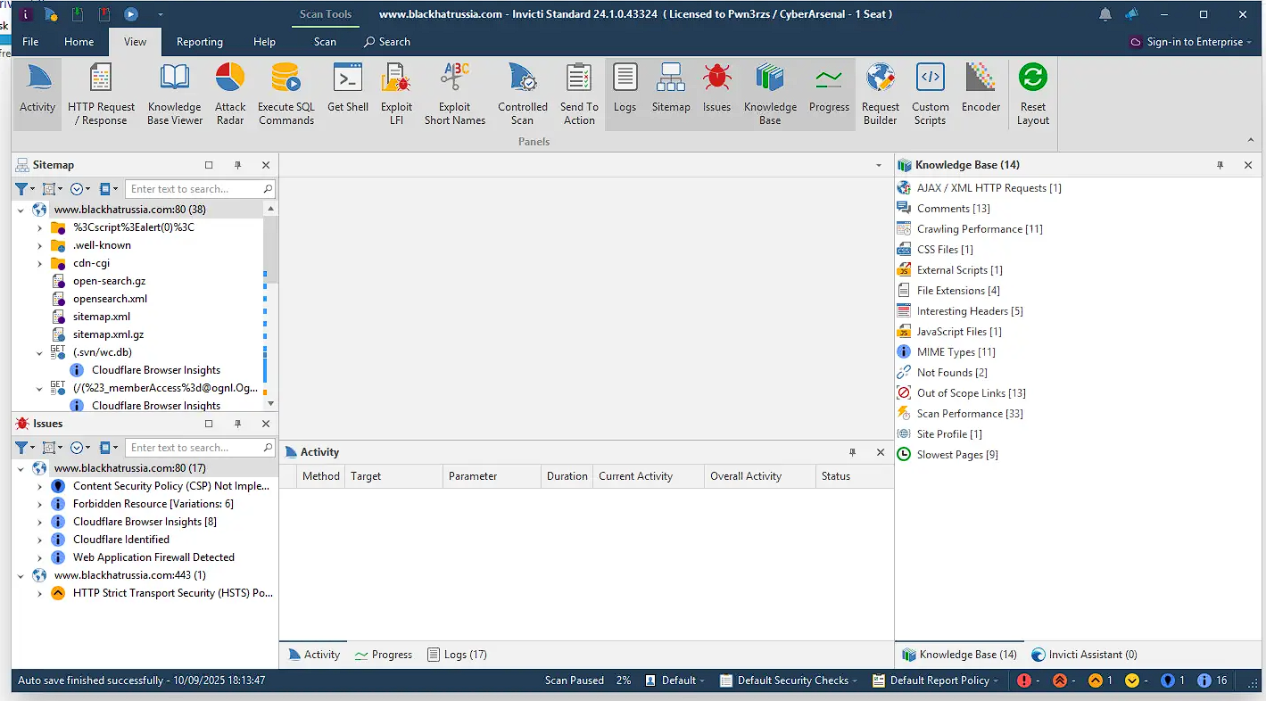Select Web Application Firewall Detected issue
This screenshot has height=701, width=1266.
153,557
